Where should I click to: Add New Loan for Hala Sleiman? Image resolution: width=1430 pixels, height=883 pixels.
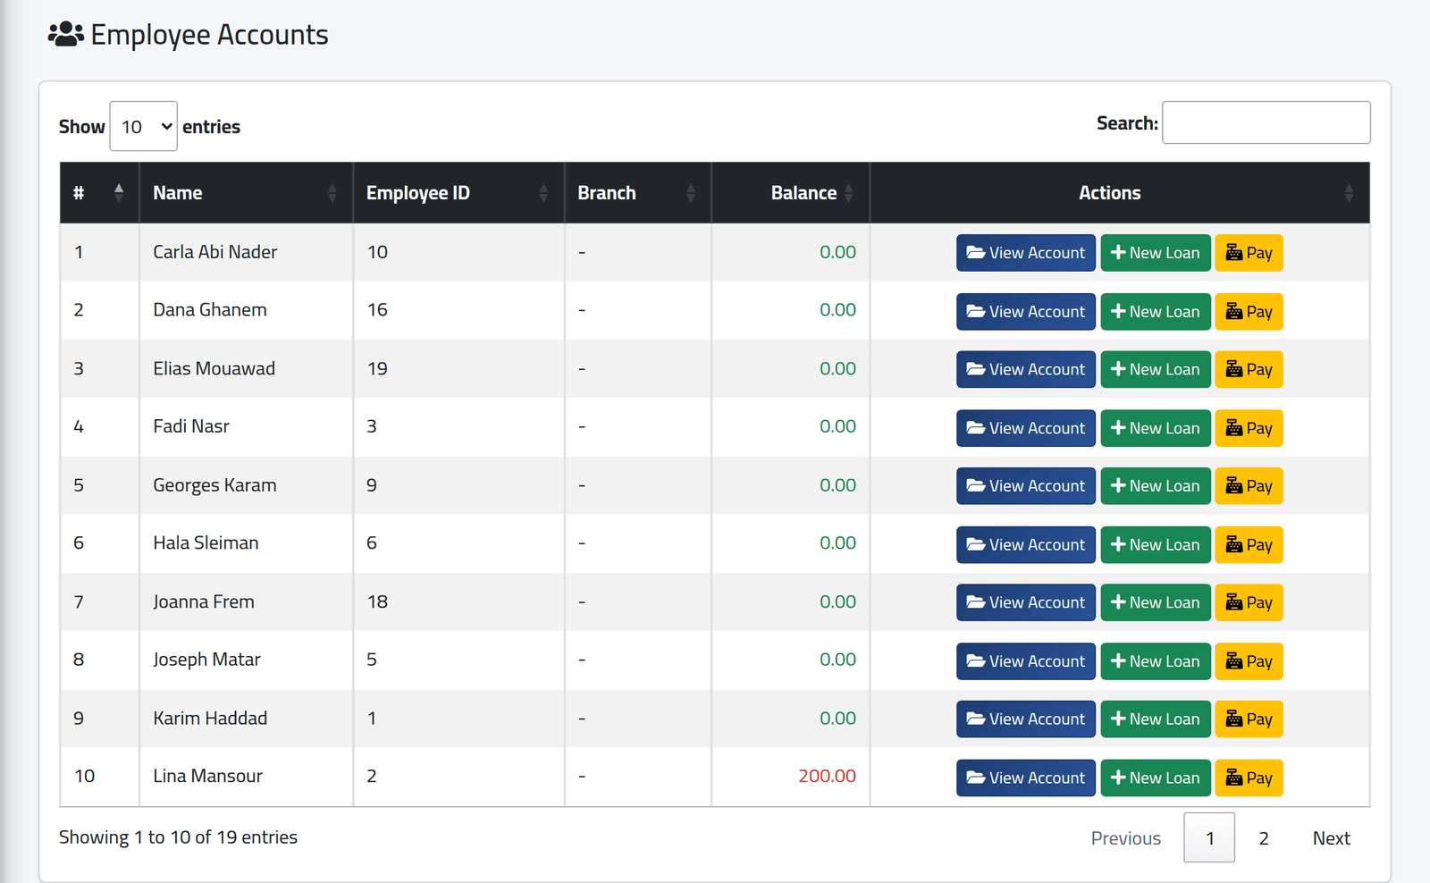(1156, 545)
